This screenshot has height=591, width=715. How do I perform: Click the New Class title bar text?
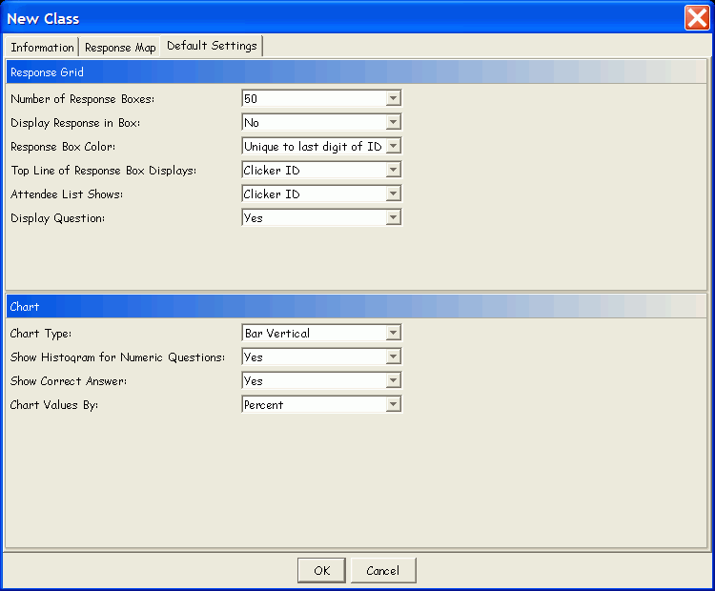[x=43, y=18]
